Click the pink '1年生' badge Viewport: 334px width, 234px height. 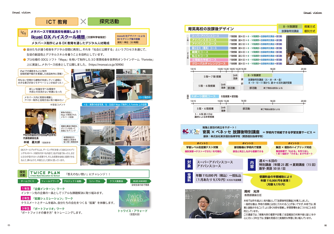click(x=26, y=189)
